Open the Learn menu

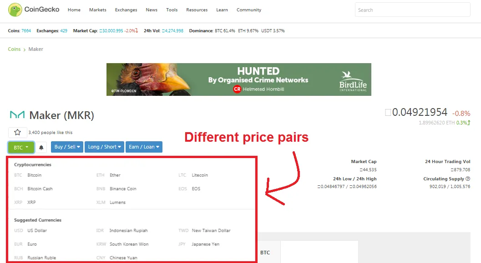tap(222, 10)
